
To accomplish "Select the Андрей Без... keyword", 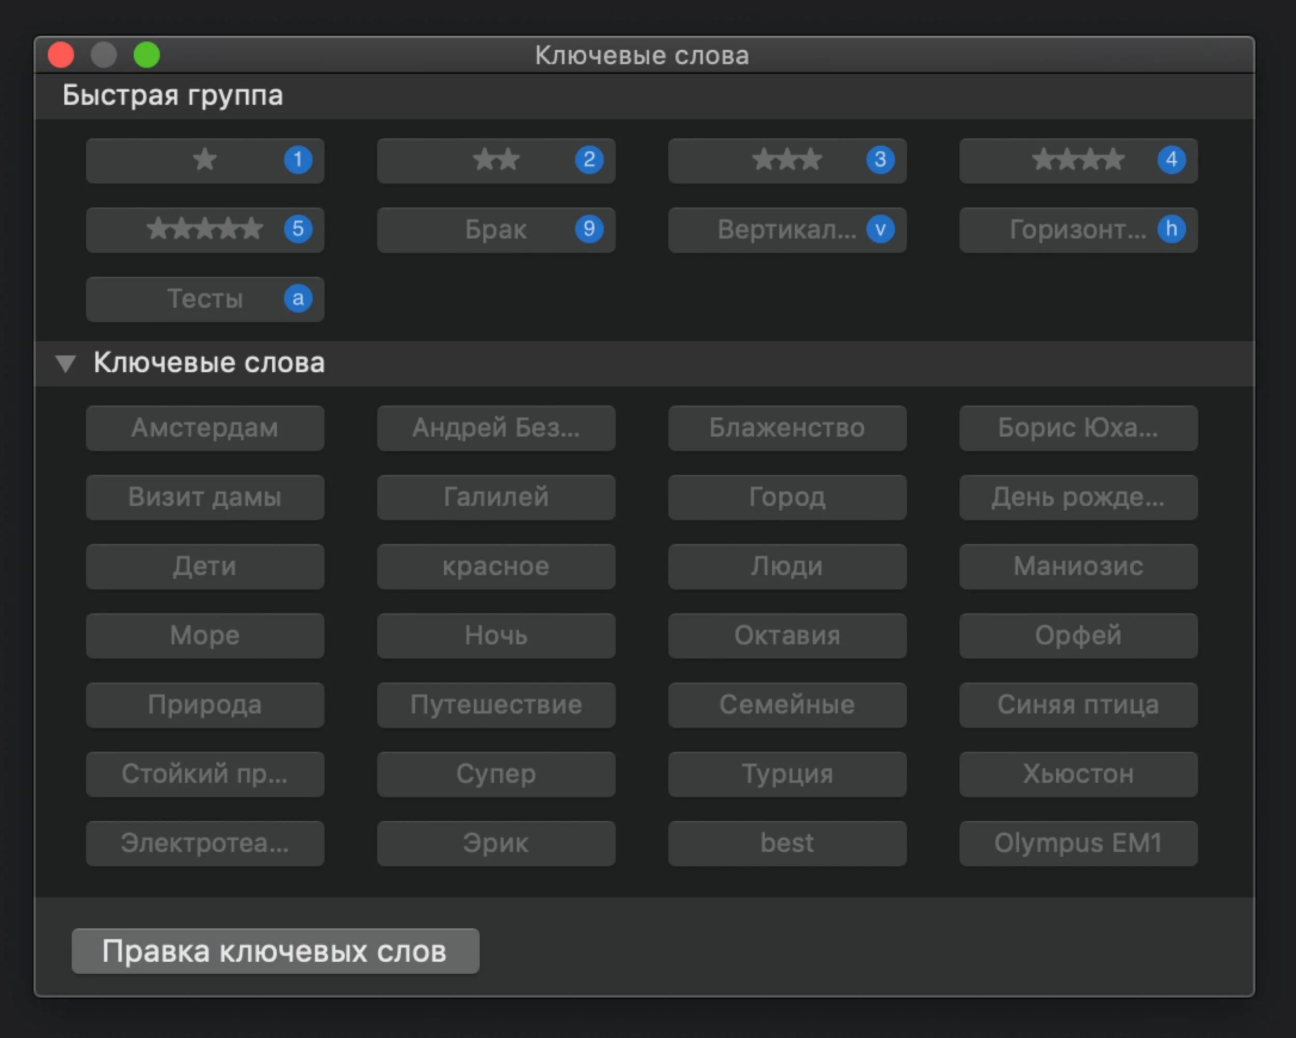I will pos(496,428).
